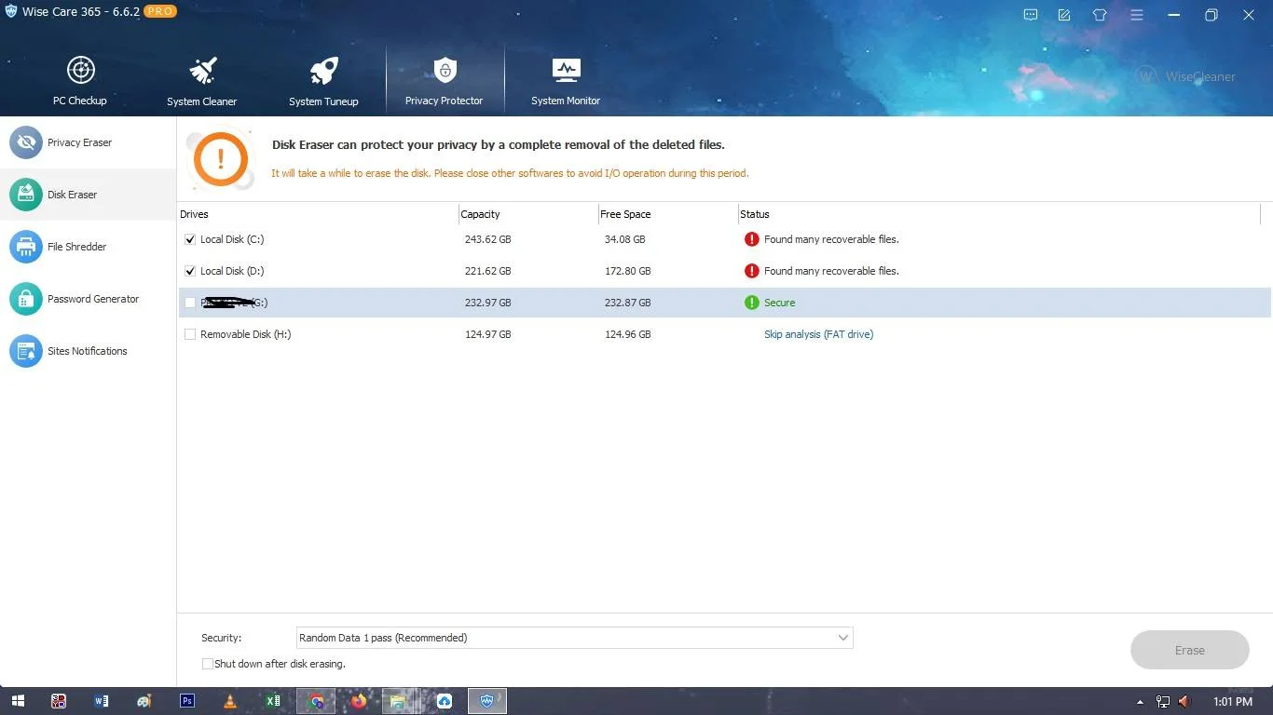The image size is (1273, 715).
Task: Open Sites Notifications tab
Action: [89, 351]
